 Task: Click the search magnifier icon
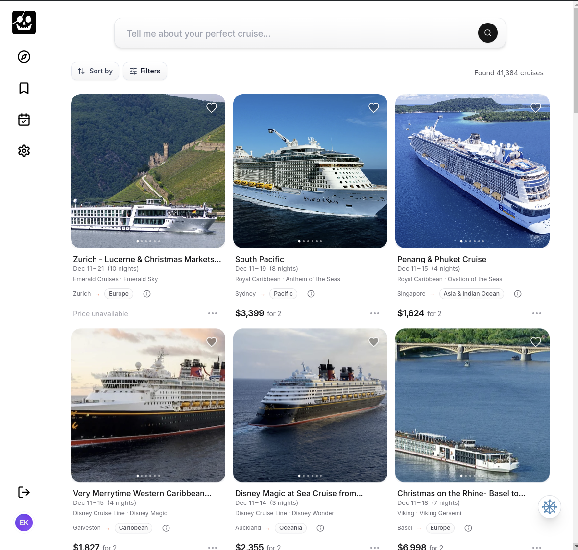click(x=487, y=33)
